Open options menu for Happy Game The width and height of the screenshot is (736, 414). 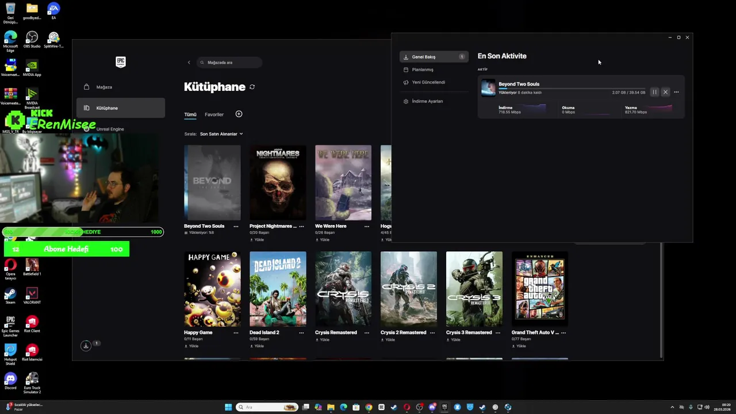click(236, 332)
